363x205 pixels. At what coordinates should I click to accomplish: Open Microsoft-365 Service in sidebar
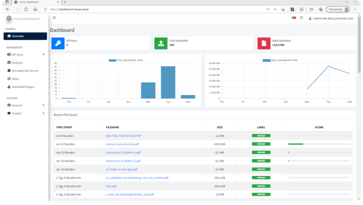pyautogui.click(x=25, y=71)
